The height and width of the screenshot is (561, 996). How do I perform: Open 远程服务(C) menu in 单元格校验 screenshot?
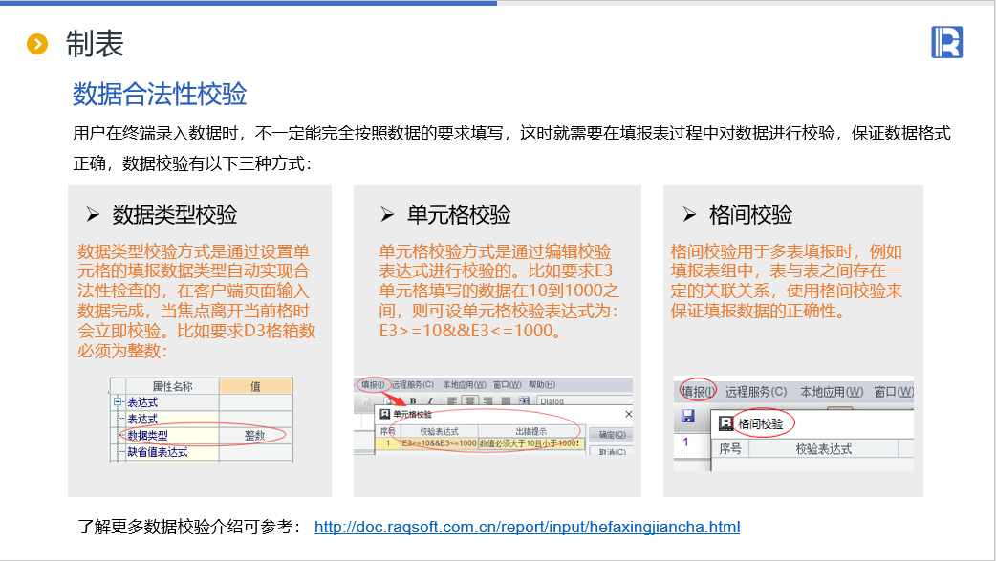click(x=413, y=384)
